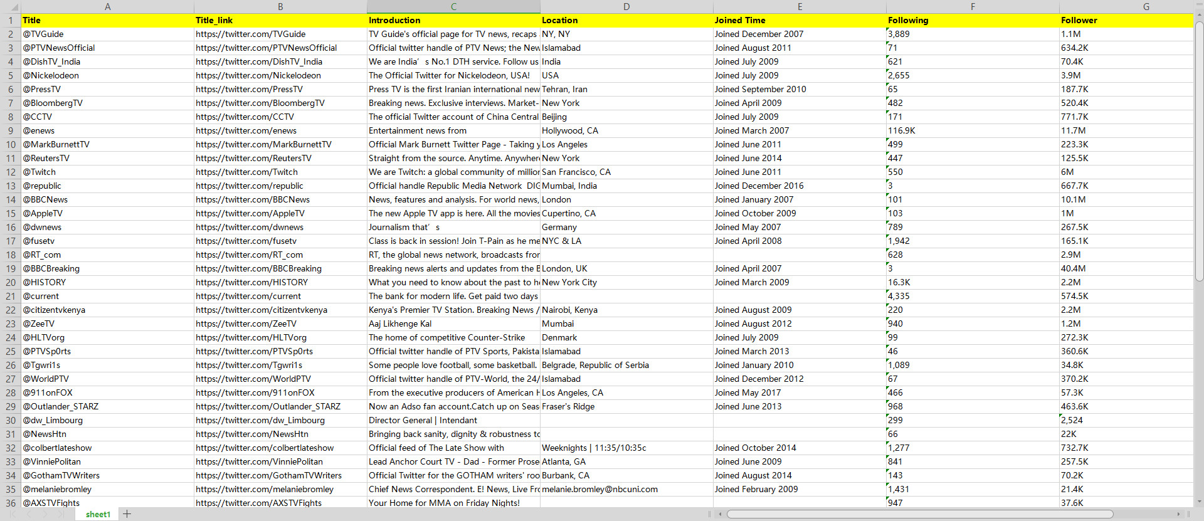The height and width of the screenshot is (521, 1204).
Task: Select the 'Joined May 2017' cell
Action: pos(800,392)
